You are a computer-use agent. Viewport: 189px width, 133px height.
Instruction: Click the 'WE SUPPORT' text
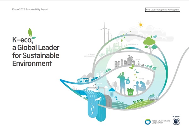point(176,116)
